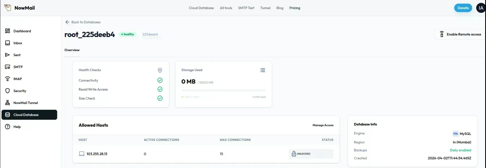Click the Connectivity check mark
The width and height of the screenshot is (486, 168).
pyautogui.click(x=160, y=80)
